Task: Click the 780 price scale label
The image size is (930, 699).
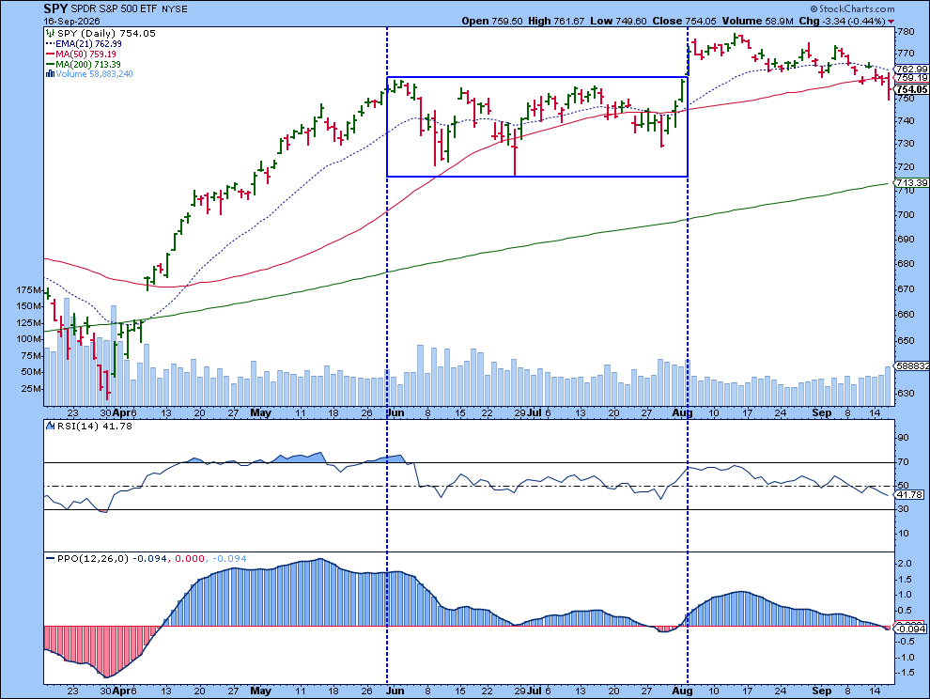Action: click(907, 31)
